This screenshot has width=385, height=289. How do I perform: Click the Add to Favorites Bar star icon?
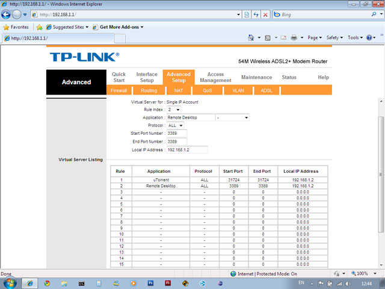tap(39, 27)
